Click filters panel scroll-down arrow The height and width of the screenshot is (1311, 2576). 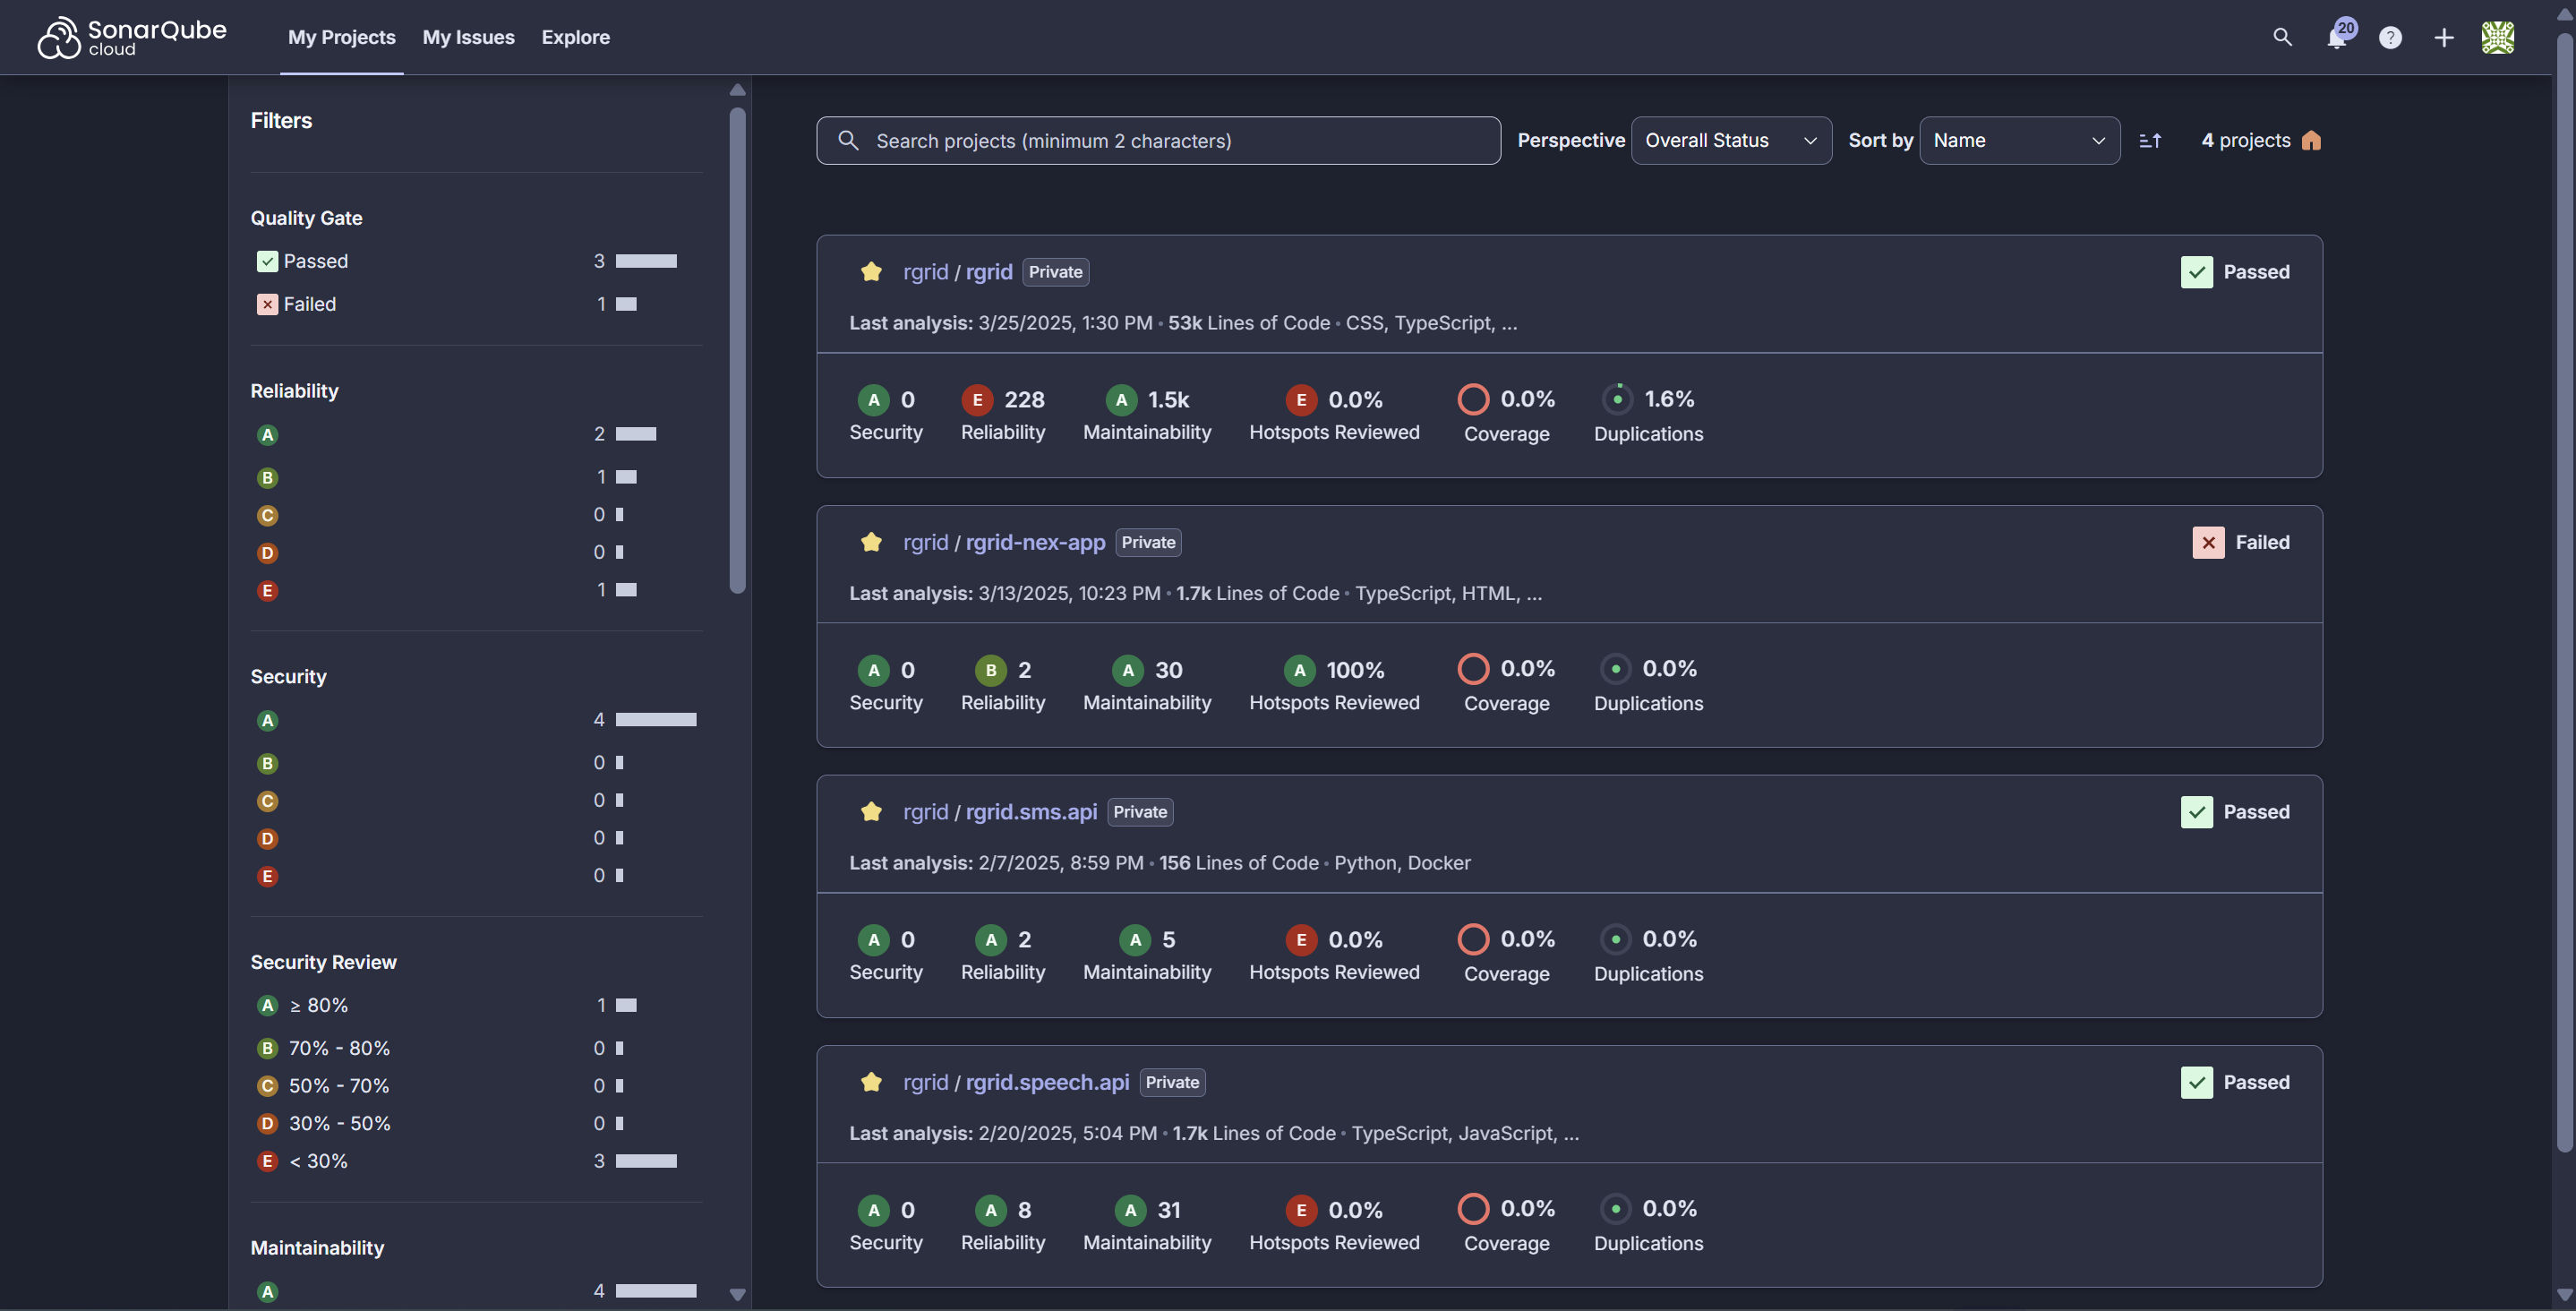point(738,1294)
